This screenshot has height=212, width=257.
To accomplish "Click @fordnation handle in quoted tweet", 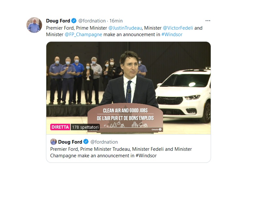I will 104,142.
